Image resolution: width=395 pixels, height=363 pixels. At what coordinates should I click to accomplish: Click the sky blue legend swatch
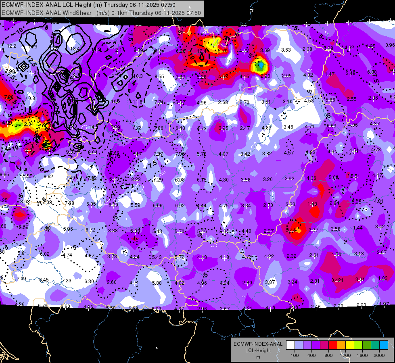point(384,345)
